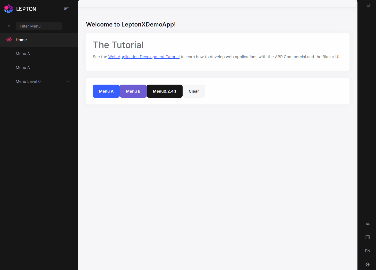The width and height of the screenshot is (376, 270).
Task: Open the first Menu A sidebar item
Action: click(23, 54)
